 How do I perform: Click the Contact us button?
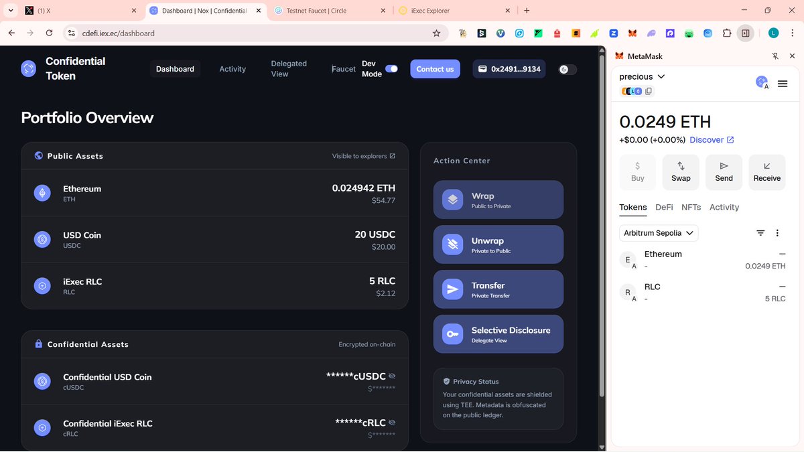435,69
